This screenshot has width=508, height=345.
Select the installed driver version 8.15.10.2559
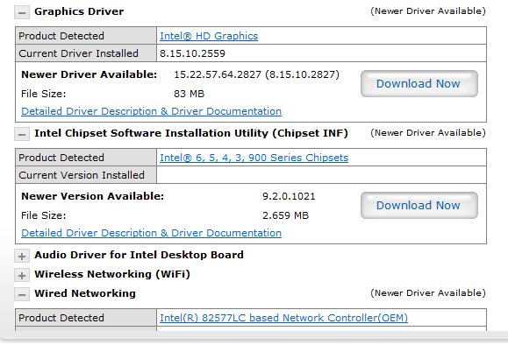pos(192,53)
